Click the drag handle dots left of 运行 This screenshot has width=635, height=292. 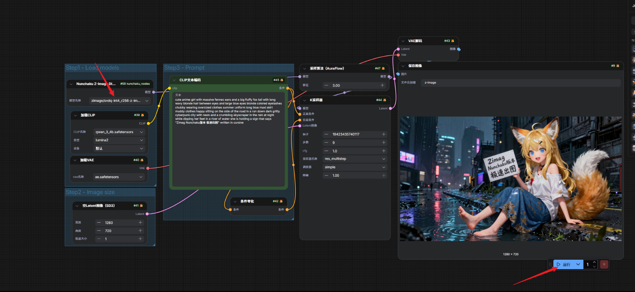(x=550, y=264)
